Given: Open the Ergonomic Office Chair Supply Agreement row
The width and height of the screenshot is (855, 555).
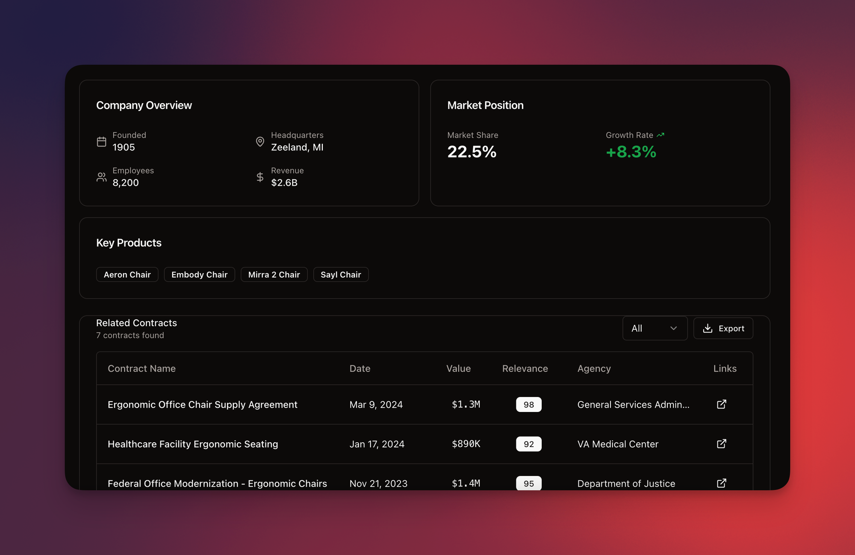Looking at the screenshot, I should click(202, 405).
